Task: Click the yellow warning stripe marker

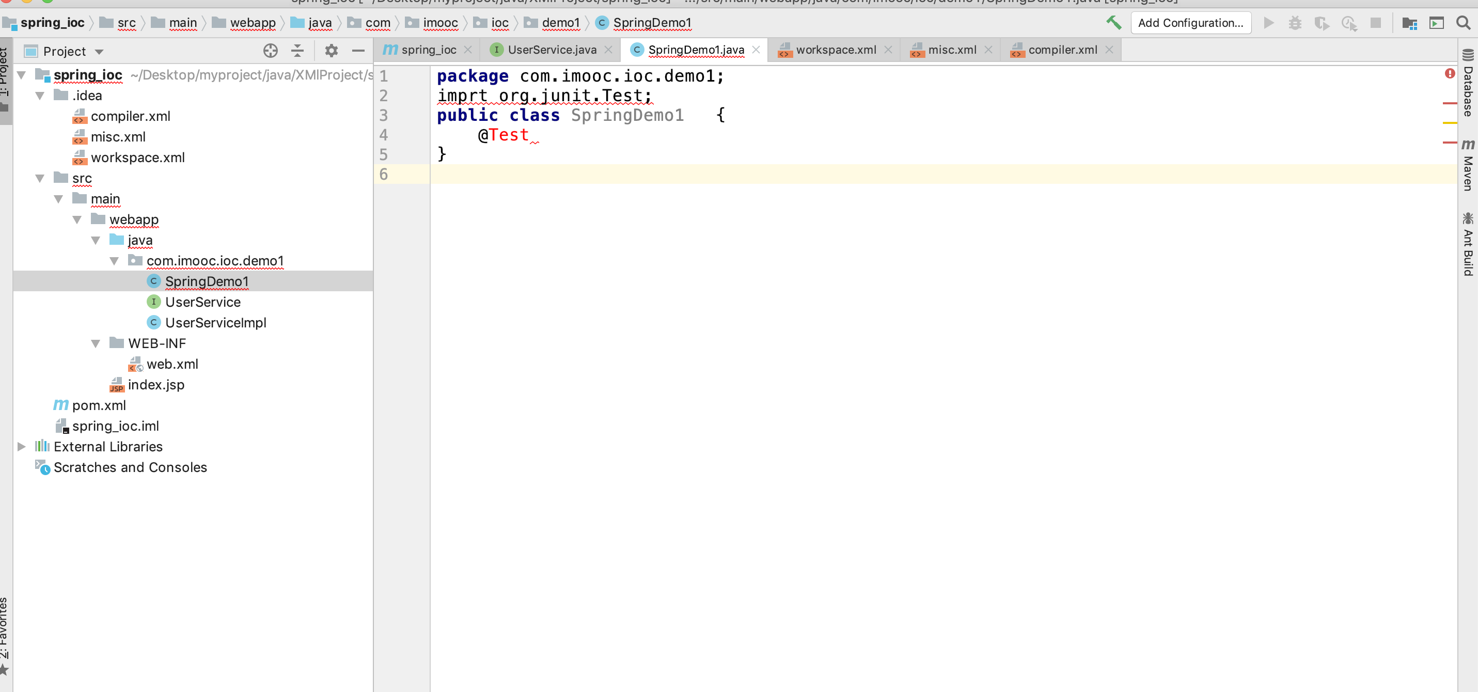Action: click(x=1449, y=123)
